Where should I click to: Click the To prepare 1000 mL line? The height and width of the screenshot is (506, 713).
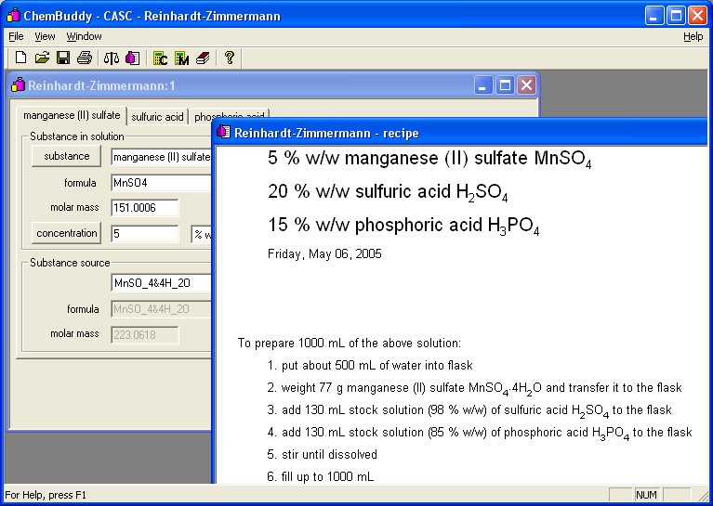[x=350, y=343]
